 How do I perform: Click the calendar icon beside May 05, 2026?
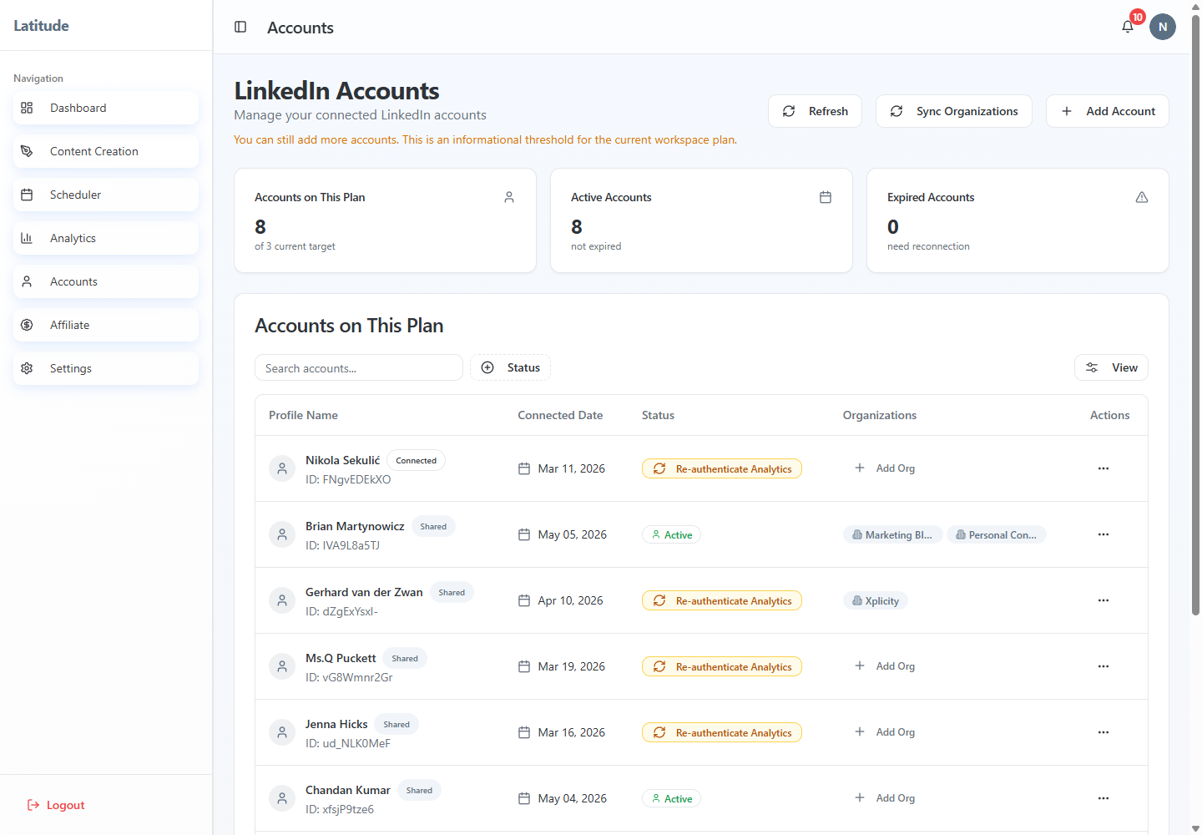(524, 534)
